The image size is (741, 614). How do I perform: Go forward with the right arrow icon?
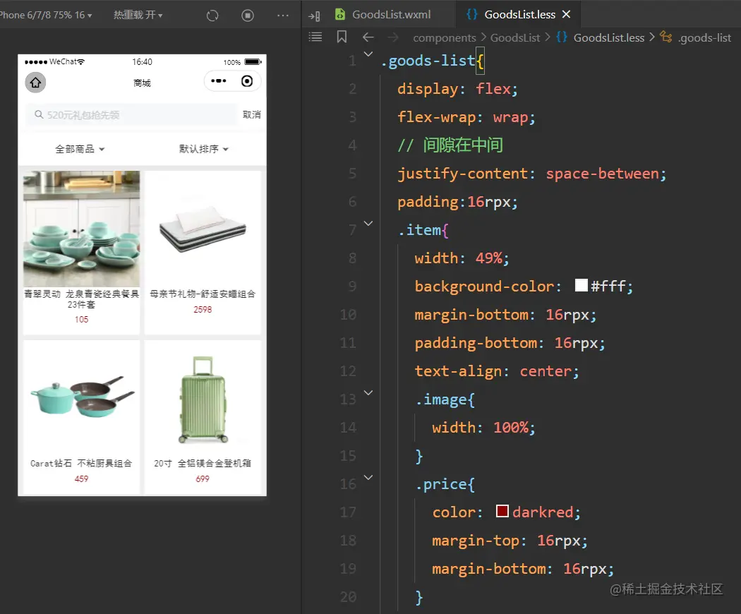click(393, 37)
